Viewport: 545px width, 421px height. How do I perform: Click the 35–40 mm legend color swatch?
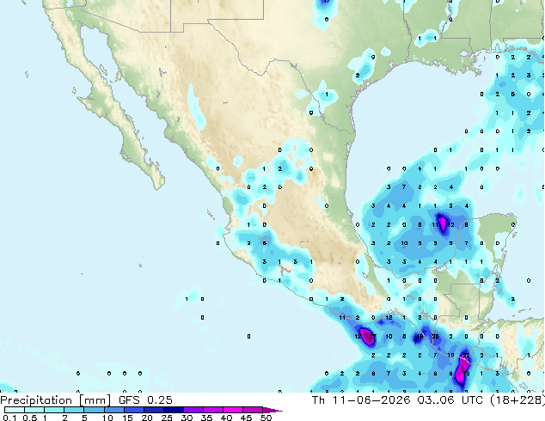(x=213, y=410)
